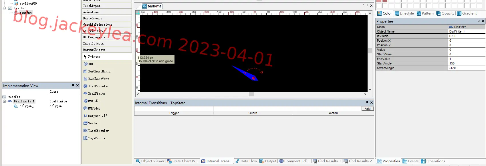Collapse the testFmt project tree node
The height and width of the screenshot is (166, 486).
(x=5, y=8)
